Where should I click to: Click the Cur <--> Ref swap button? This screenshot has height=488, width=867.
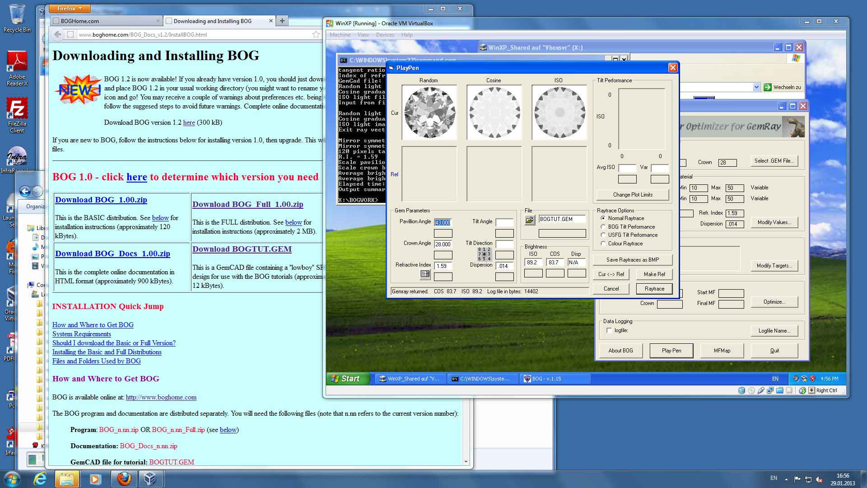point(611,274)
